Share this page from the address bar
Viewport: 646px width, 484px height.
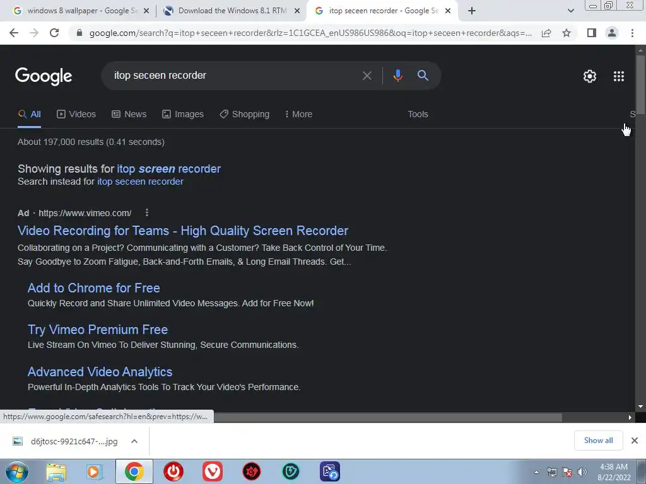546,33
